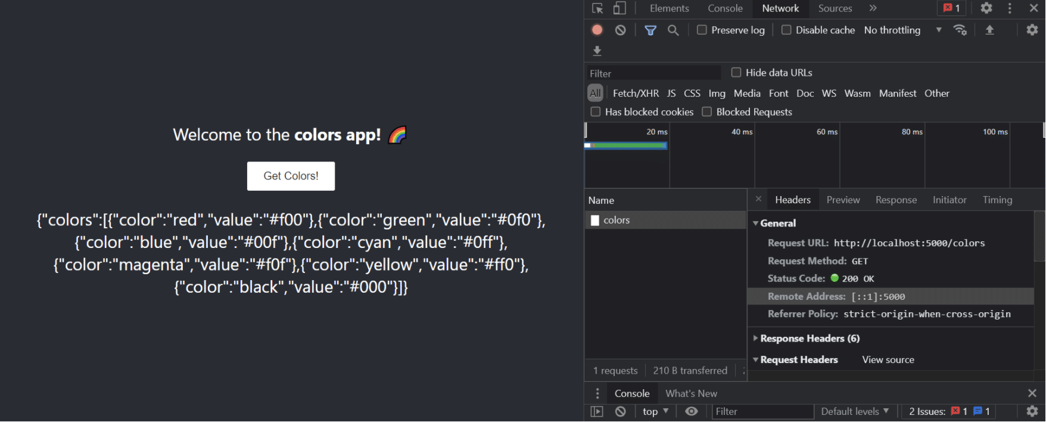1046x422 pixels.
Task: Open network search magnifier
Action: [673, 30]
